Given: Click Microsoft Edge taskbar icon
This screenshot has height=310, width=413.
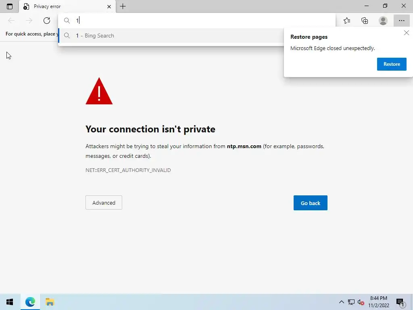Looking at the screenshot, I should point(30,302).
